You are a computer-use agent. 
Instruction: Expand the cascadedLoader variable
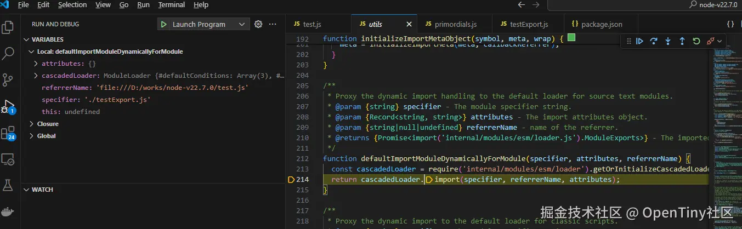coord(36,76)
